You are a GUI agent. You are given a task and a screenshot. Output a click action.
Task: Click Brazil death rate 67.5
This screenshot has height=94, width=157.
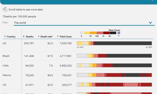pos(50,56)
